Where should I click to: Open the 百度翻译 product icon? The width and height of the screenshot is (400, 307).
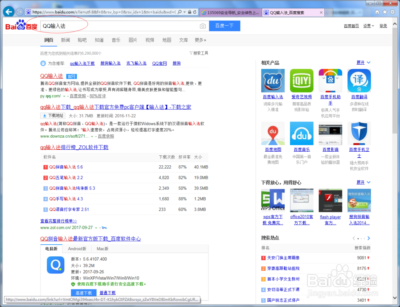point(359,81)
